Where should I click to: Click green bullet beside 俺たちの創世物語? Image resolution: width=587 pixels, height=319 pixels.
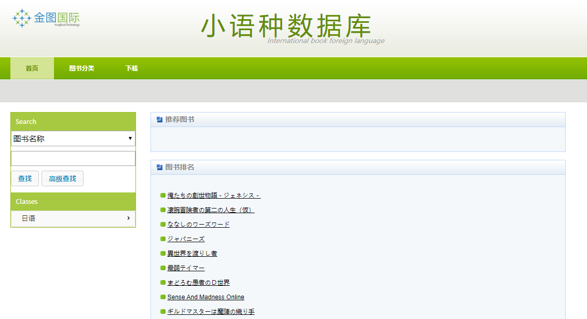(x=163, y=196)
